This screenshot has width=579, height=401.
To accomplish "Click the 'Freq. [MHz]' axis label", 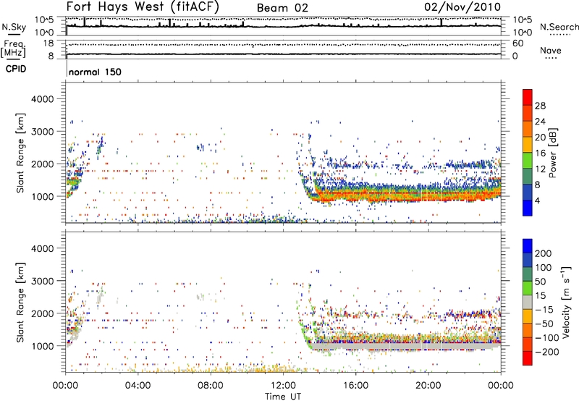I will coord(13,49).
